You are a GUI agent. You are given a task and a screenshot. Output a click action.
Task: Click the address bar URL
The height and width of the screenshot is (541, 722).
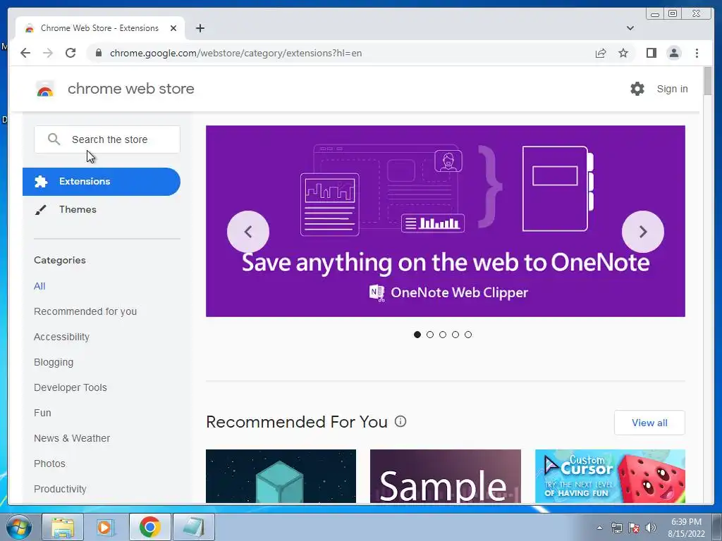[x=235, y=53]
